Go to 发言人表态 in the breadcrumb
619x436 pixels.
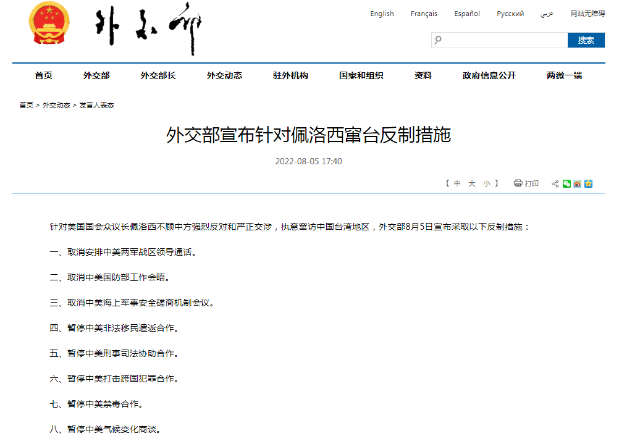point(97,105)
